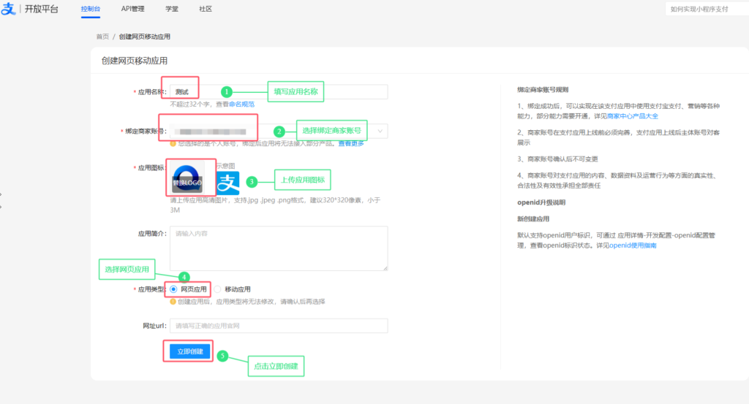Click green step number 5 marker

tap(222, 356)
